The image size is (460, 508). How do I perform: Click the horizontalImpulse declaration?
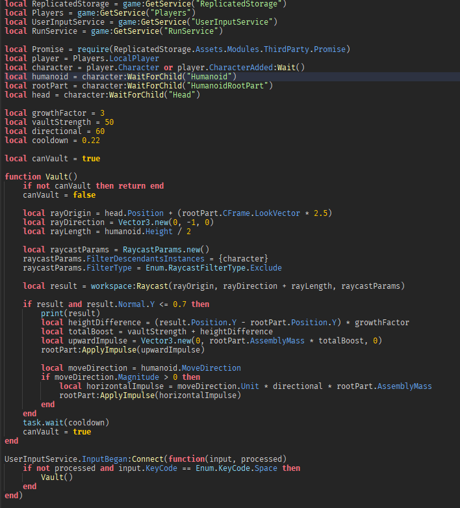[x=246, y=386]
